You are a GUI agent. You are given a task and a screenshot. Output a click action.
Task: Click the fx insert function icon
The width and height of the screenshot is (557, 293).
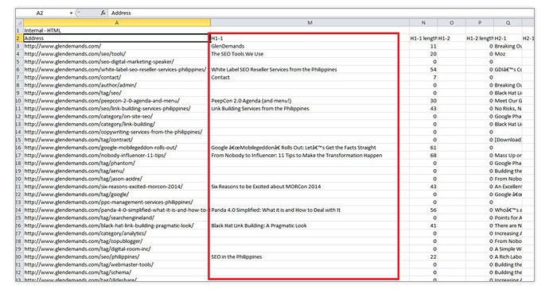(x=103, y=13)
